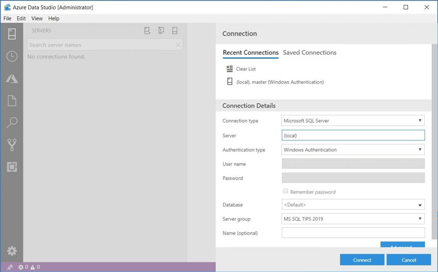The width and height of the screenshot is (438, 272).
Task: Open the Manage settings gear icon
Action: 12,251
